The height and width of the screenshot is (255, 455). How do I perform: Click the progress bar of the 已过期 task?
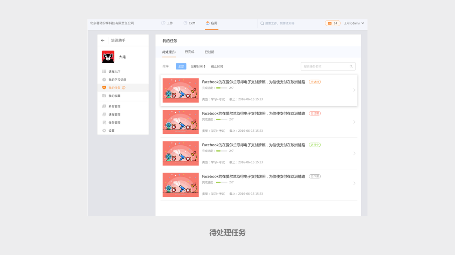(222, 119)
